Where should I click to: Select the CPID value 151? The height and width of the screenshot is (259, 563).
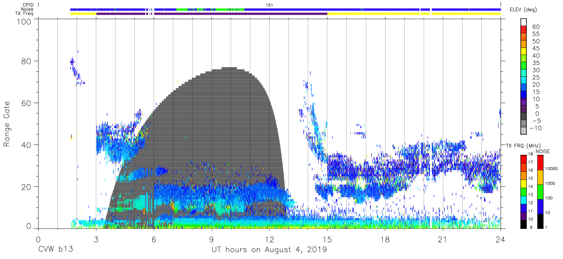coord(270,5)
